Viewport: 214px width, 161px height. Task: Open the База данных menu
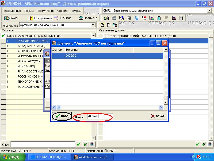click(13, 11)
